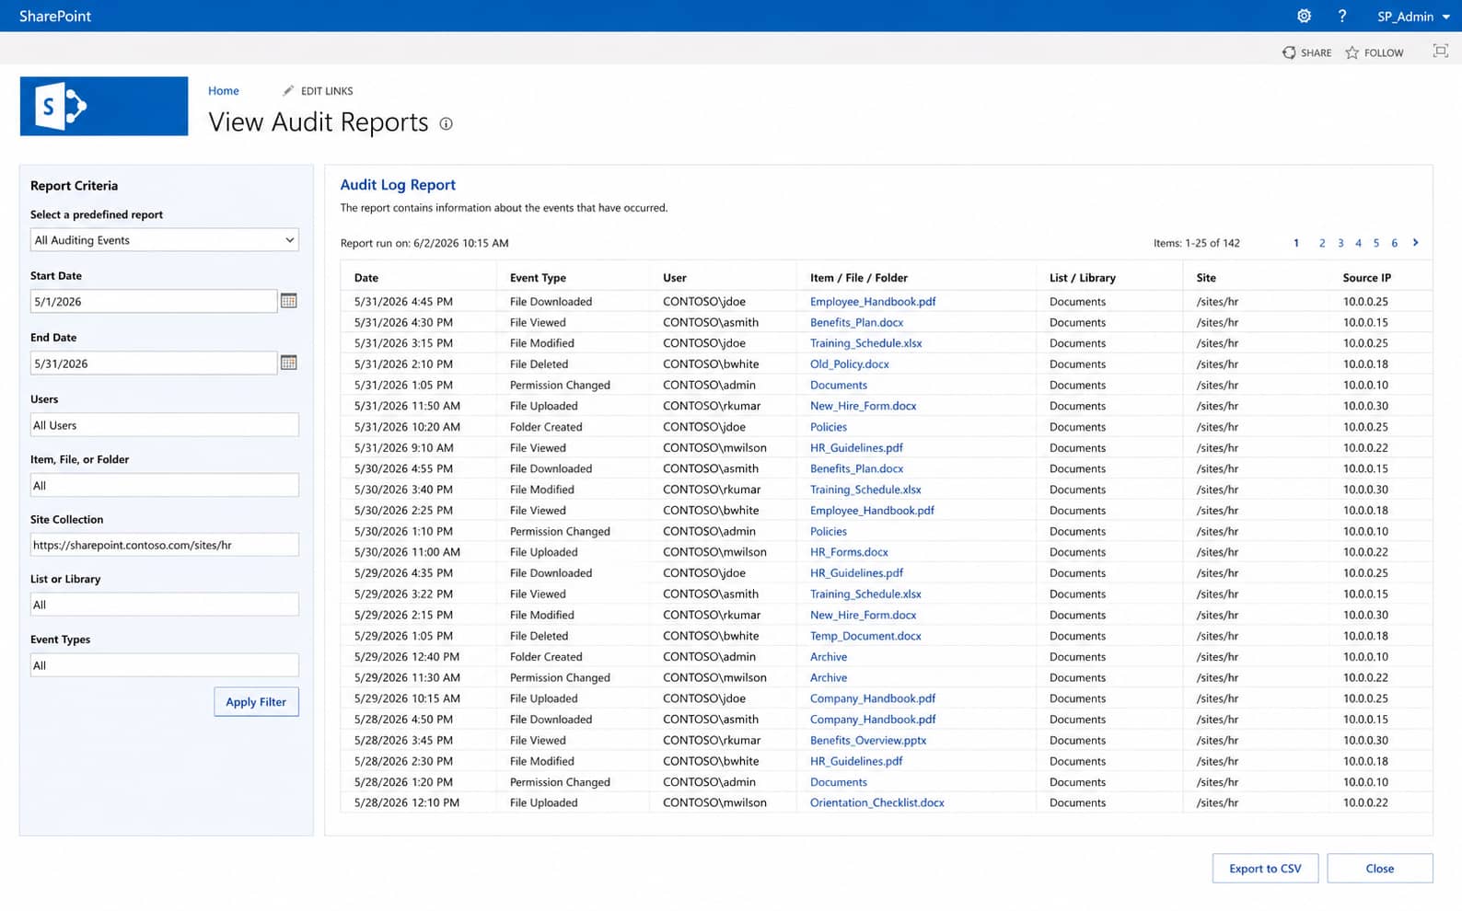Screen dimensions: 1462x911
Task: Open Documents link in 5/31 1:05 PM row
Action: 839,386
